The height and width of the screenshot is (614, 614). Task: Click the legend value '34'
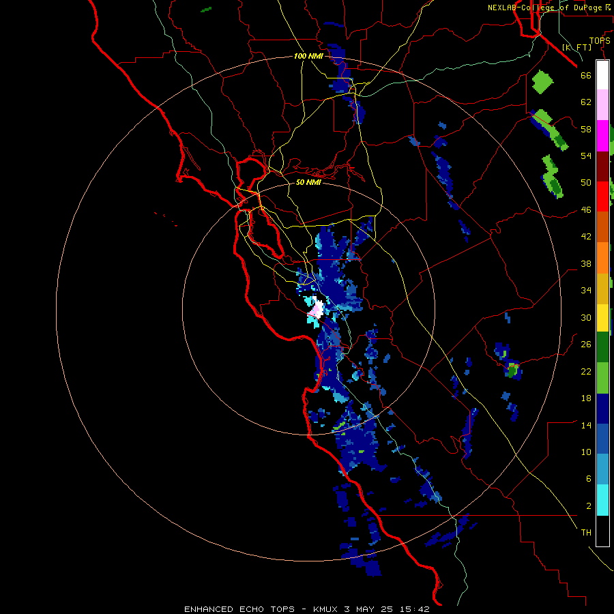[586, 291]
